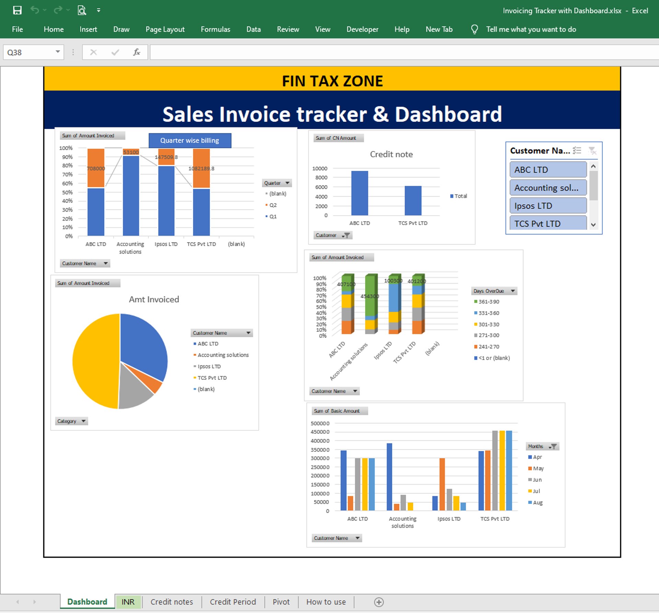This screenshot has width=659, height=613.
Task: Click the Insert Function fx icon
Action: pyautogui.click(x=136, y=52)
